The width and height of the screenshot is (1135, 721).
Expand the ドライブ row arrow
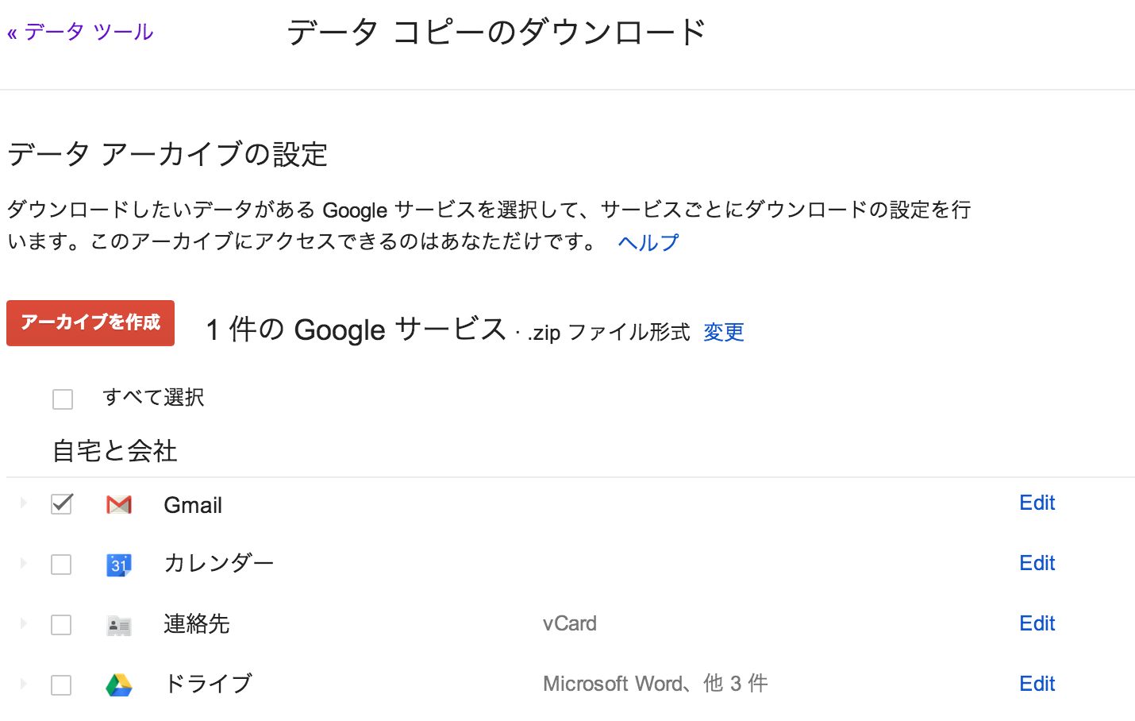click(23, 684)
